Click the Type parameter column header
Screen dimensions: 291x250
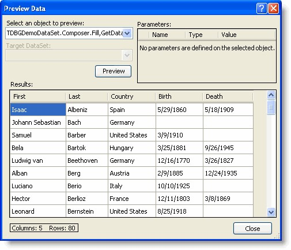(202, 35)
